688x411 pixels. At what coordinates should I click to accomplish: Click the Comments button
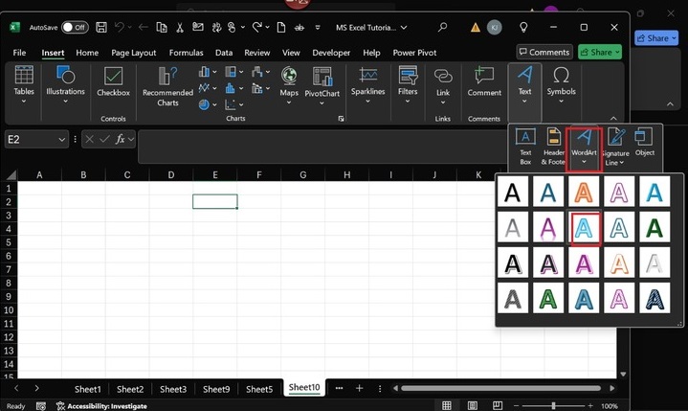[544, 53]
